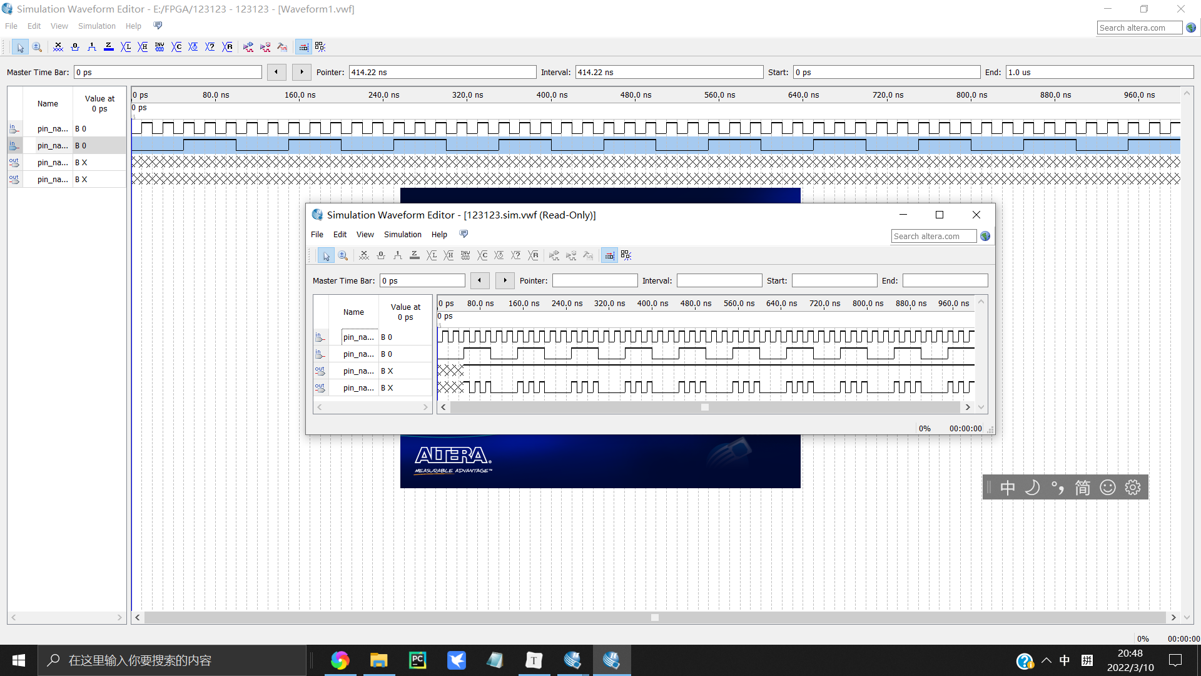The height and width of the screenshot is (676, 1201).
Task: Select first input pin row in main window
Action: [x=67, y=128]
